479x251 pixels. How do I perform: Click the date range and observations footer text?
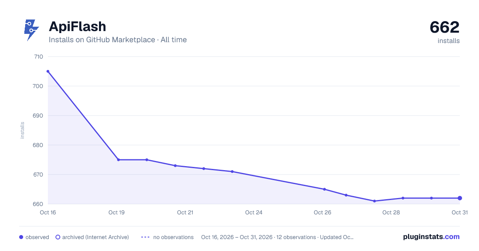click(277, 237)
